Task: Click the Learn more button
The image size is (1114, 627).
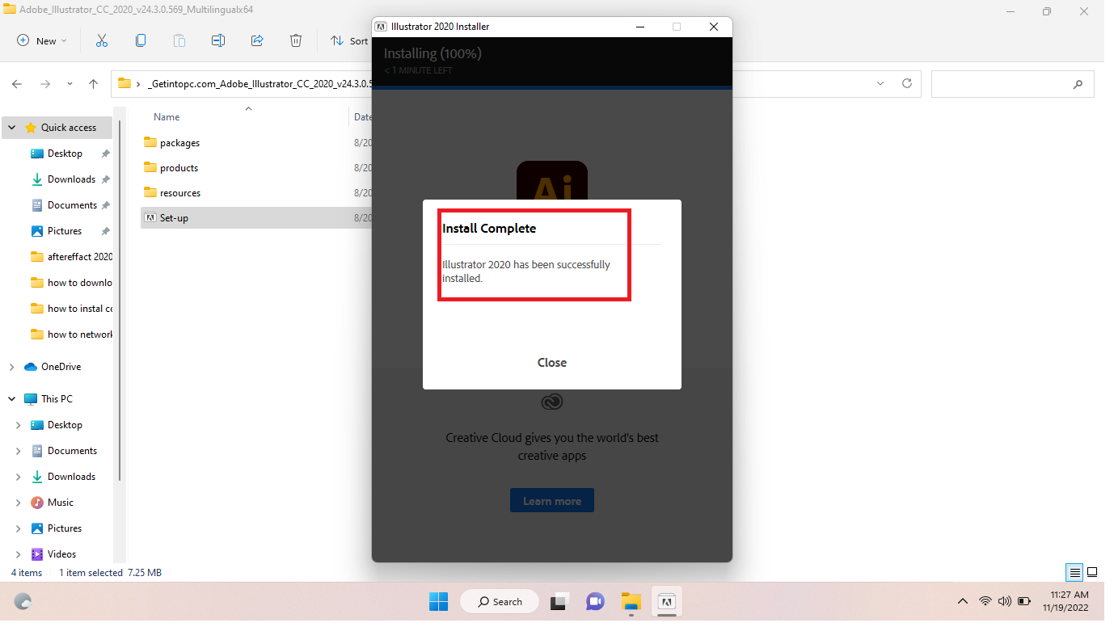Action: tap(551, 501)
